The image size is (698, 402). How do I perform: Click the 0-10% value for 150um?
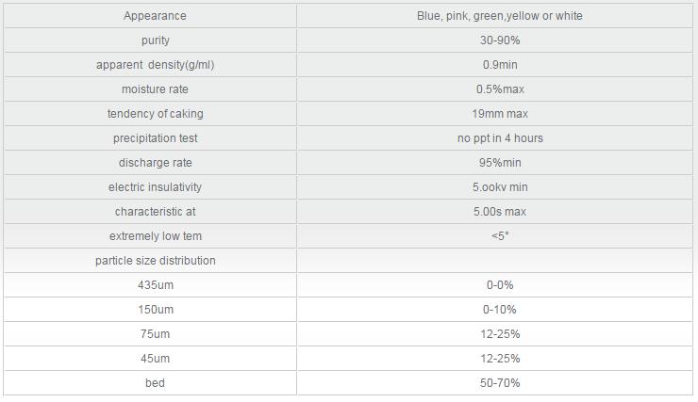click(x=500, y=309)
